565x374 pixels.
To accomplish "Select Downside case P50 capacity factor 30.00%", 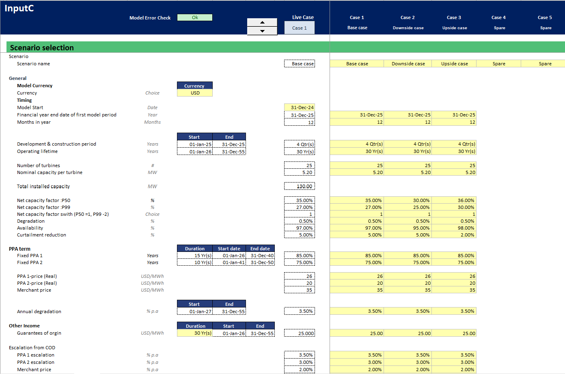I will [408, 200].
